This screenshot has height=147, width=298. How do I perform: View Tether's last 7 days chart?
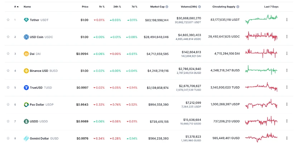(261, 20)
